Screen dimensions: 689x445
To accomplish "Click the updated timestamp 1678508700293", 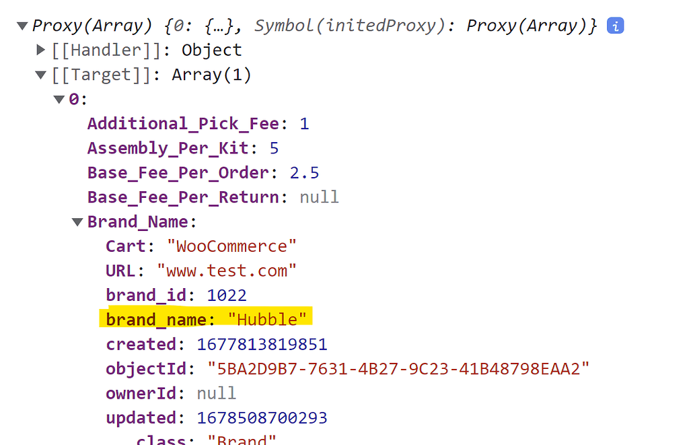I will pos(262,418).
